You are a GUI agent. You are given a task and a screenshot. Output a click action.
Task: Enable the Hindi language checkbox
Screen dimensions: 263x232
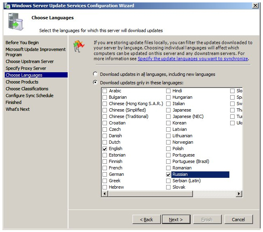pyautogui.click(x=168, y=91)
